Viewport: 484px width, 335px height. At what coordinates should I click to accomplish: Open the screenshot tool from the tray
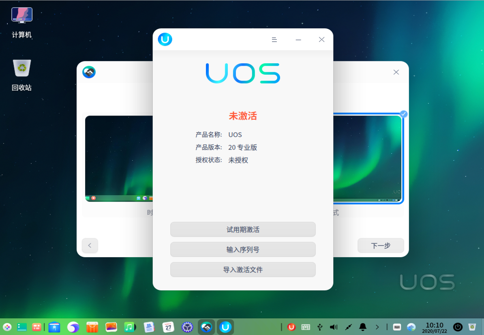(x=349, y=327)
